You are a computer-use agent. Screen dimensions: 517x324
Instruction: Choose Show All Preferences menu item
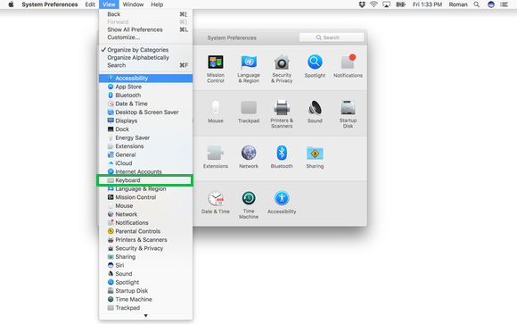point(145,29)
